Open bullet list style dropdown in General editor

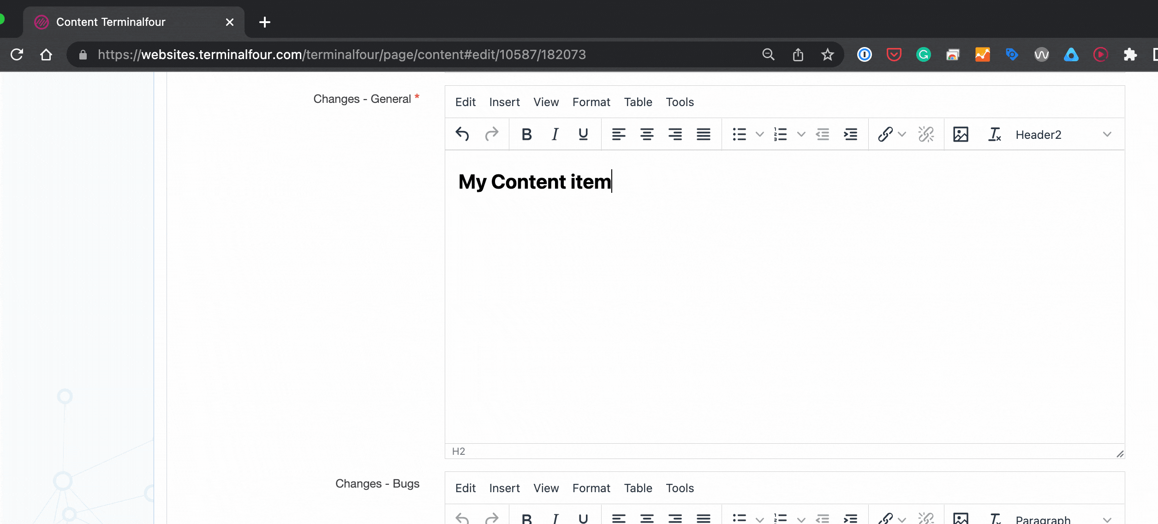coord(759,134)
